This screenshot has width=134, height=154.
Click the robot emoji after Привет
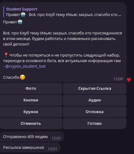20,22
